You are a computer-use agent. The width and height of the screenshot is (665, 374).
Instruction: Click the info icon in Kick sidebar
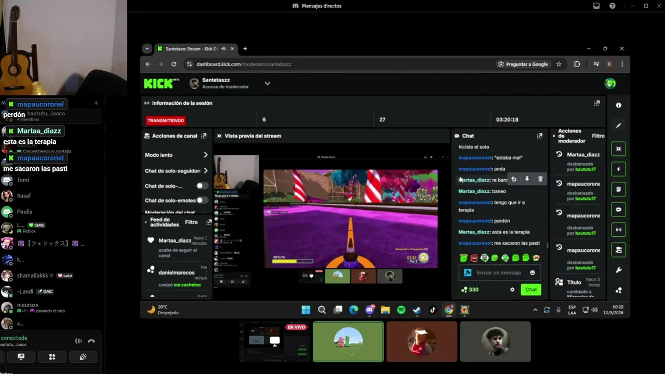[x=618, y=105]
